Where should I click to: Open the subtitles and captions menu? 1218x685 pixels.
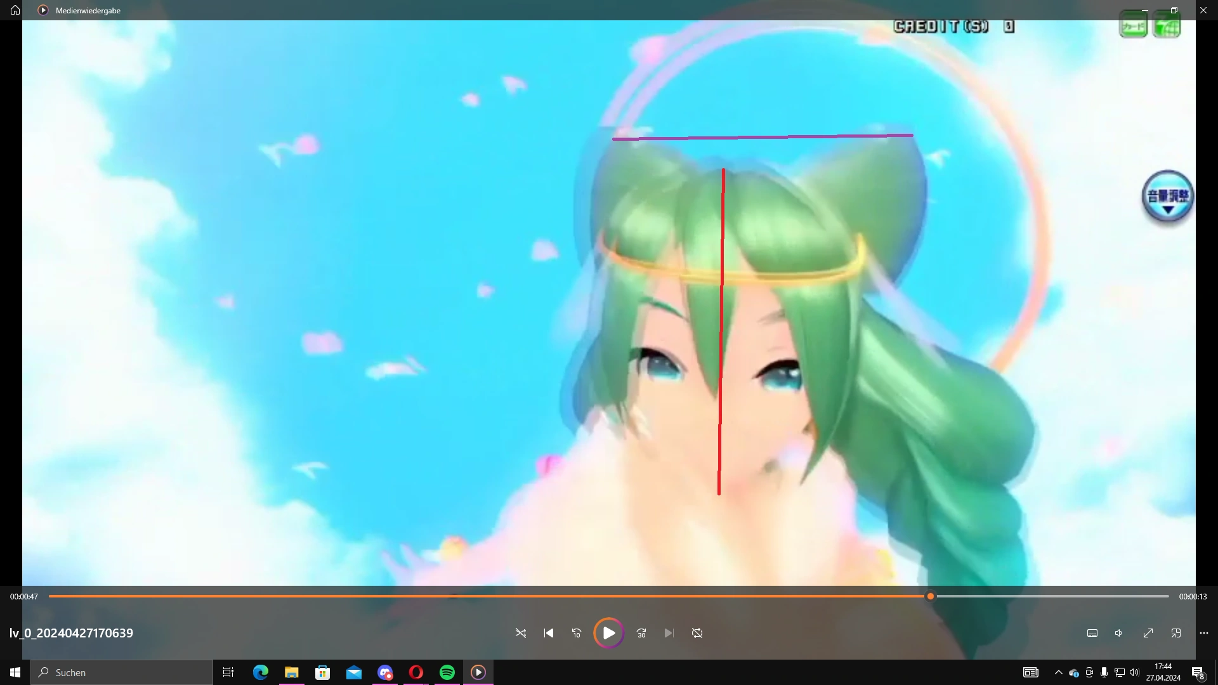[1092, 633]
